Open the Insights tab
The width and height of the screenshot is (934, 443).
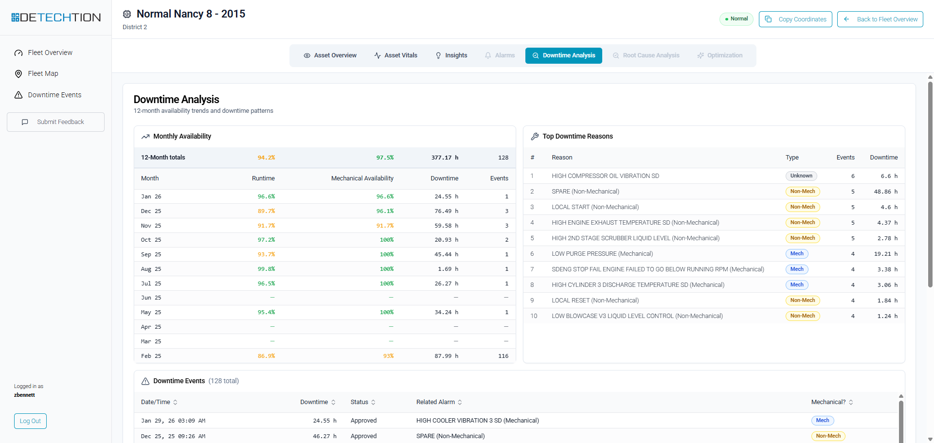451,55
